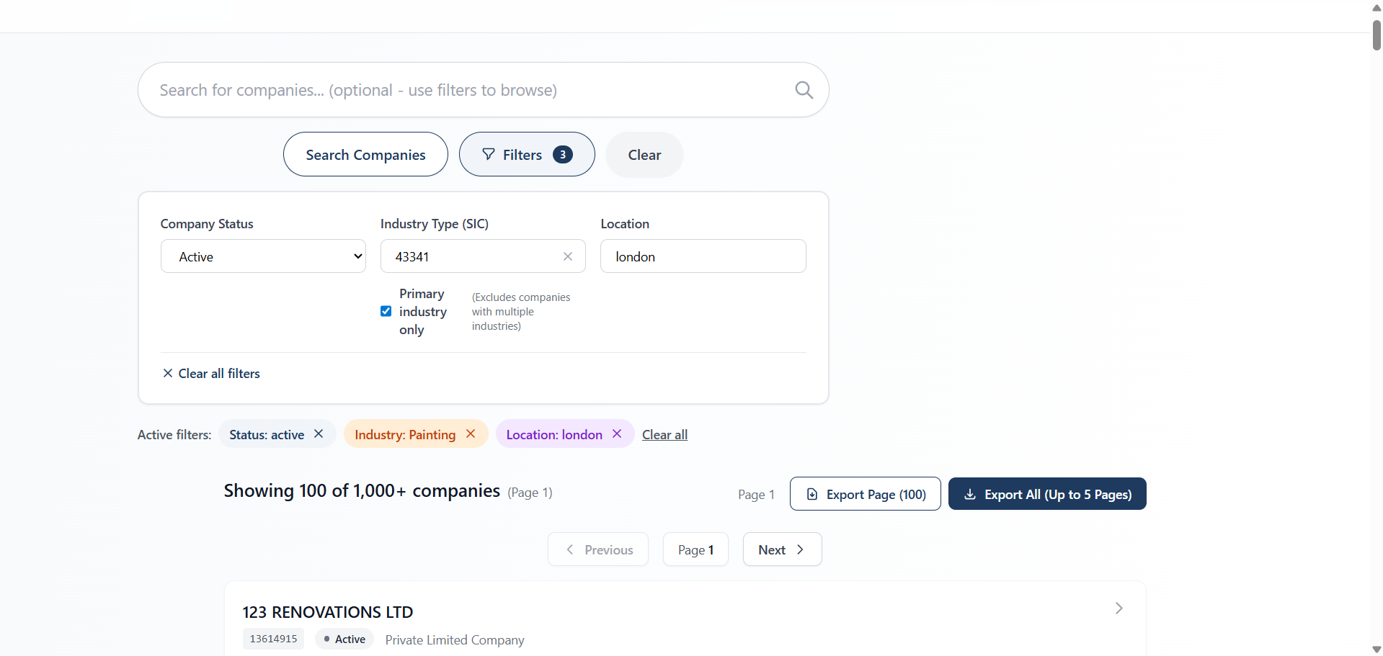This screenshot has width=1383, height=656.
Task: Remove the Industry: Painting filter chip
Action: (470, 433)
